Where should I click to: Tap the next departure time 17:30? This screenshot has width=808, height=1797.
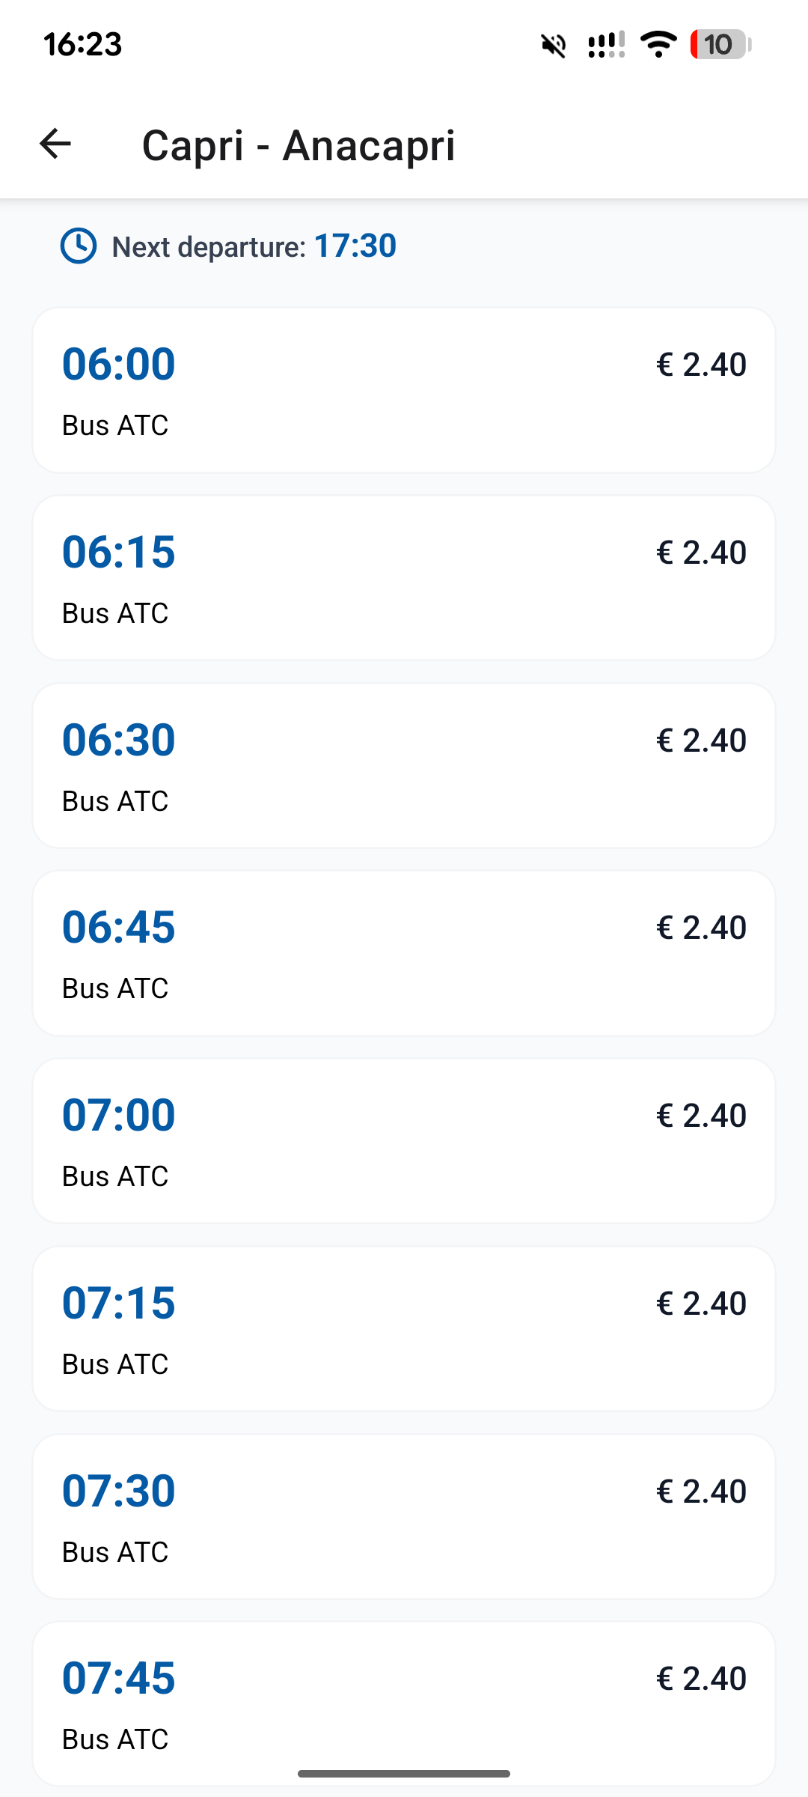coord(355,246)
